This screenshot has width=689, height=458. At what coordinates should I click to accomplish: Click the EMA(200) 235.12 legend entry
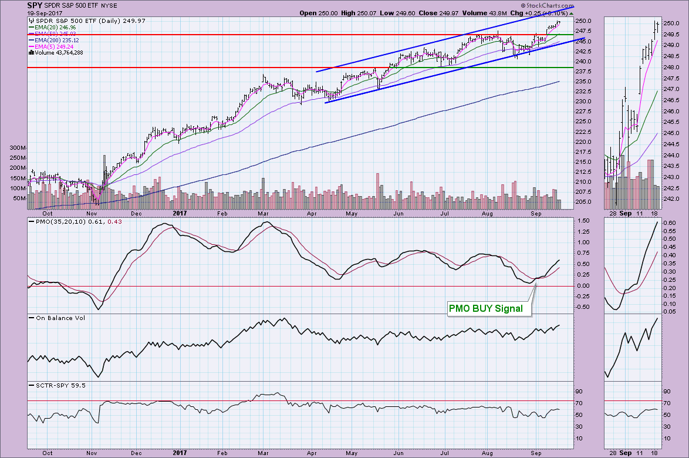[x=57, y=40]
